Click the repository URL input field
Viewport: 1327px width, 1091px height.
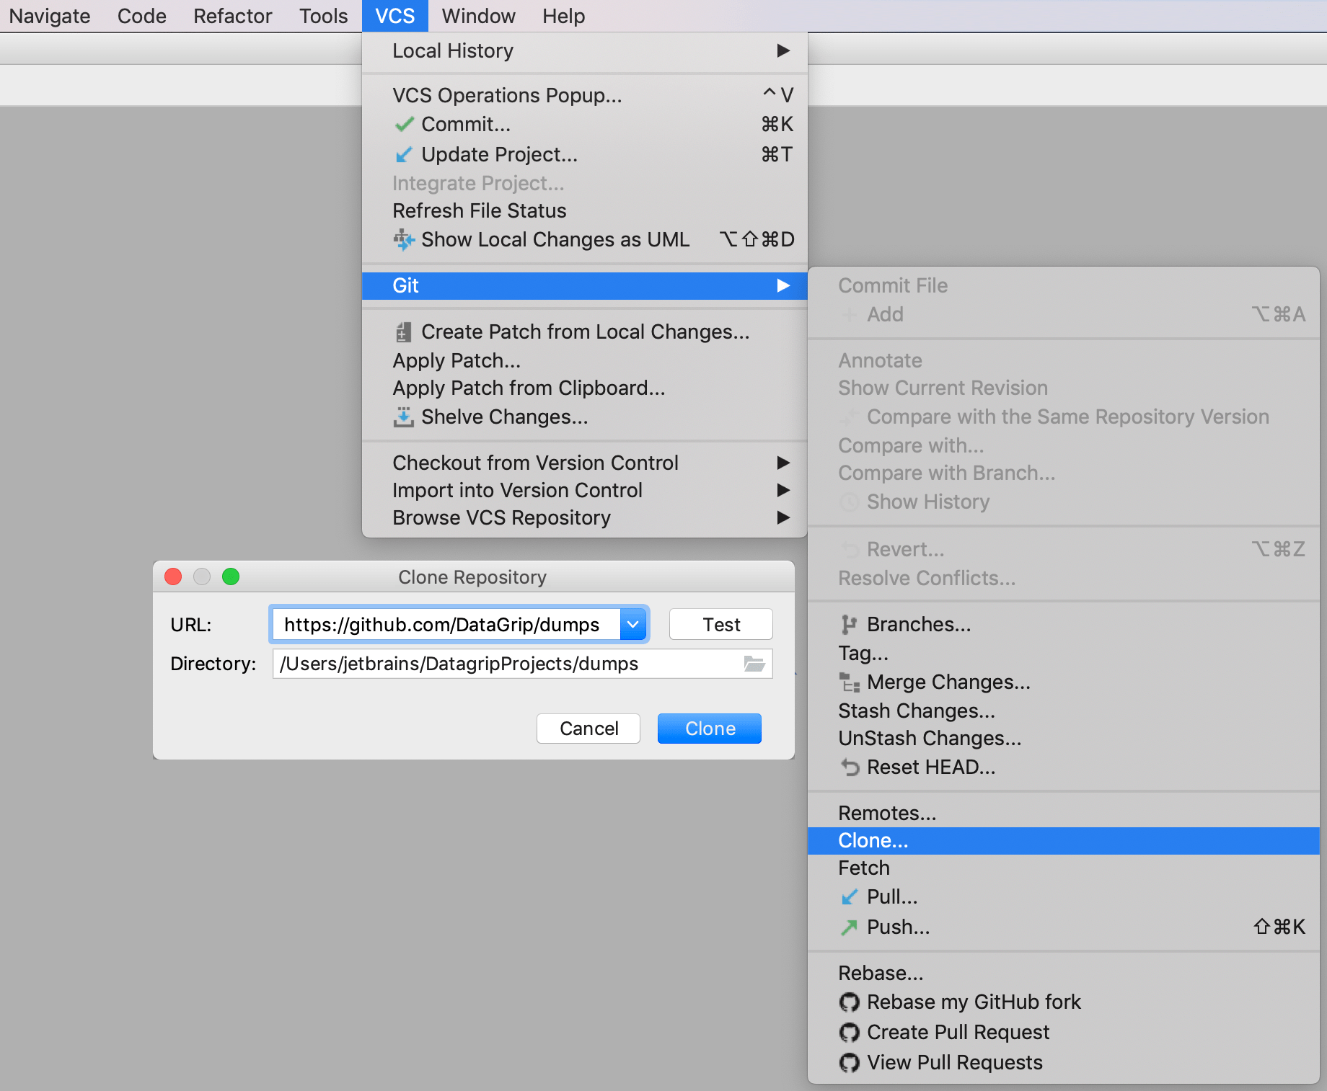tap(446, 624)
